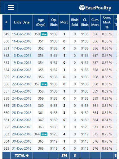This screenshot has width=119, height=159.
Task: Click the Birds Sold column header
Action: point(75,22)
